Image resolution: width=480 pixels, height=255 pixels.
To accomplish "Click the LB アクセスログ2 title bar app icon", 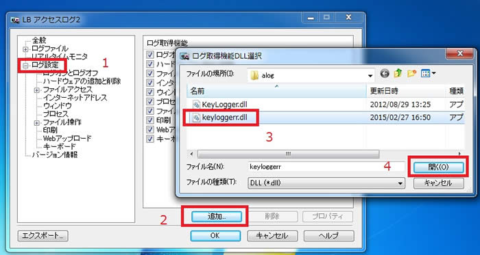I will [15, 21].
